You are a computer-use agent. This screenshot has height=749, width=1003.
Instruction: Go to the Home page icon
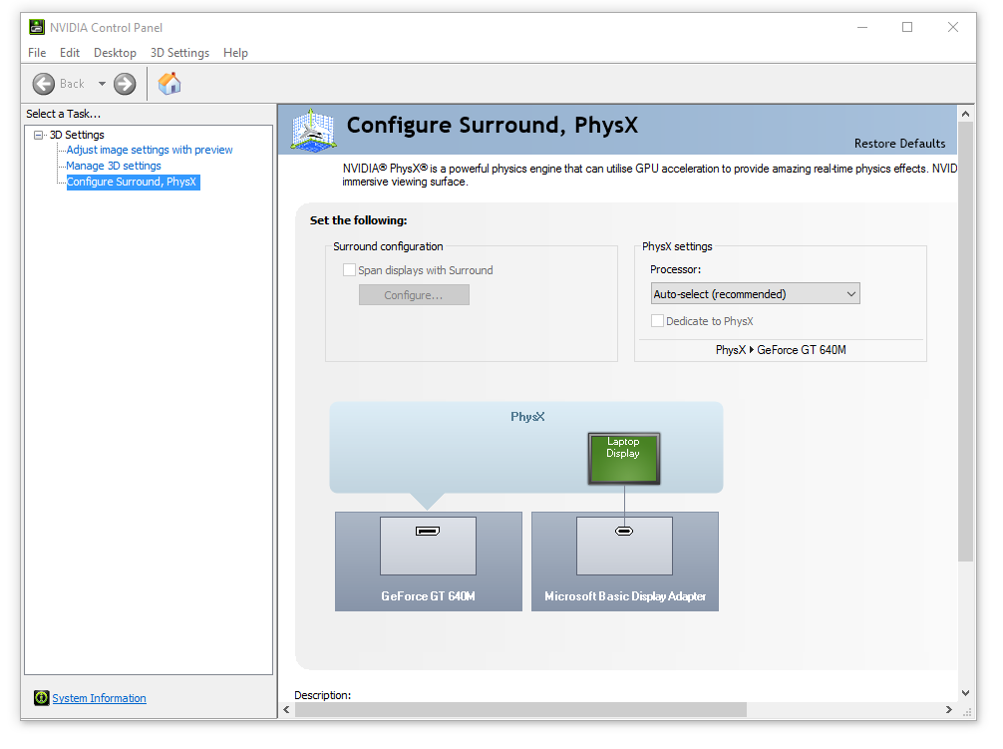tap(169, 83)
